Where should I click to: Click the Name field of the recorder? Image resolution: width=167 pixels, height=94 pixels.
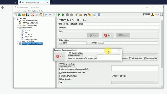(111, 24)
